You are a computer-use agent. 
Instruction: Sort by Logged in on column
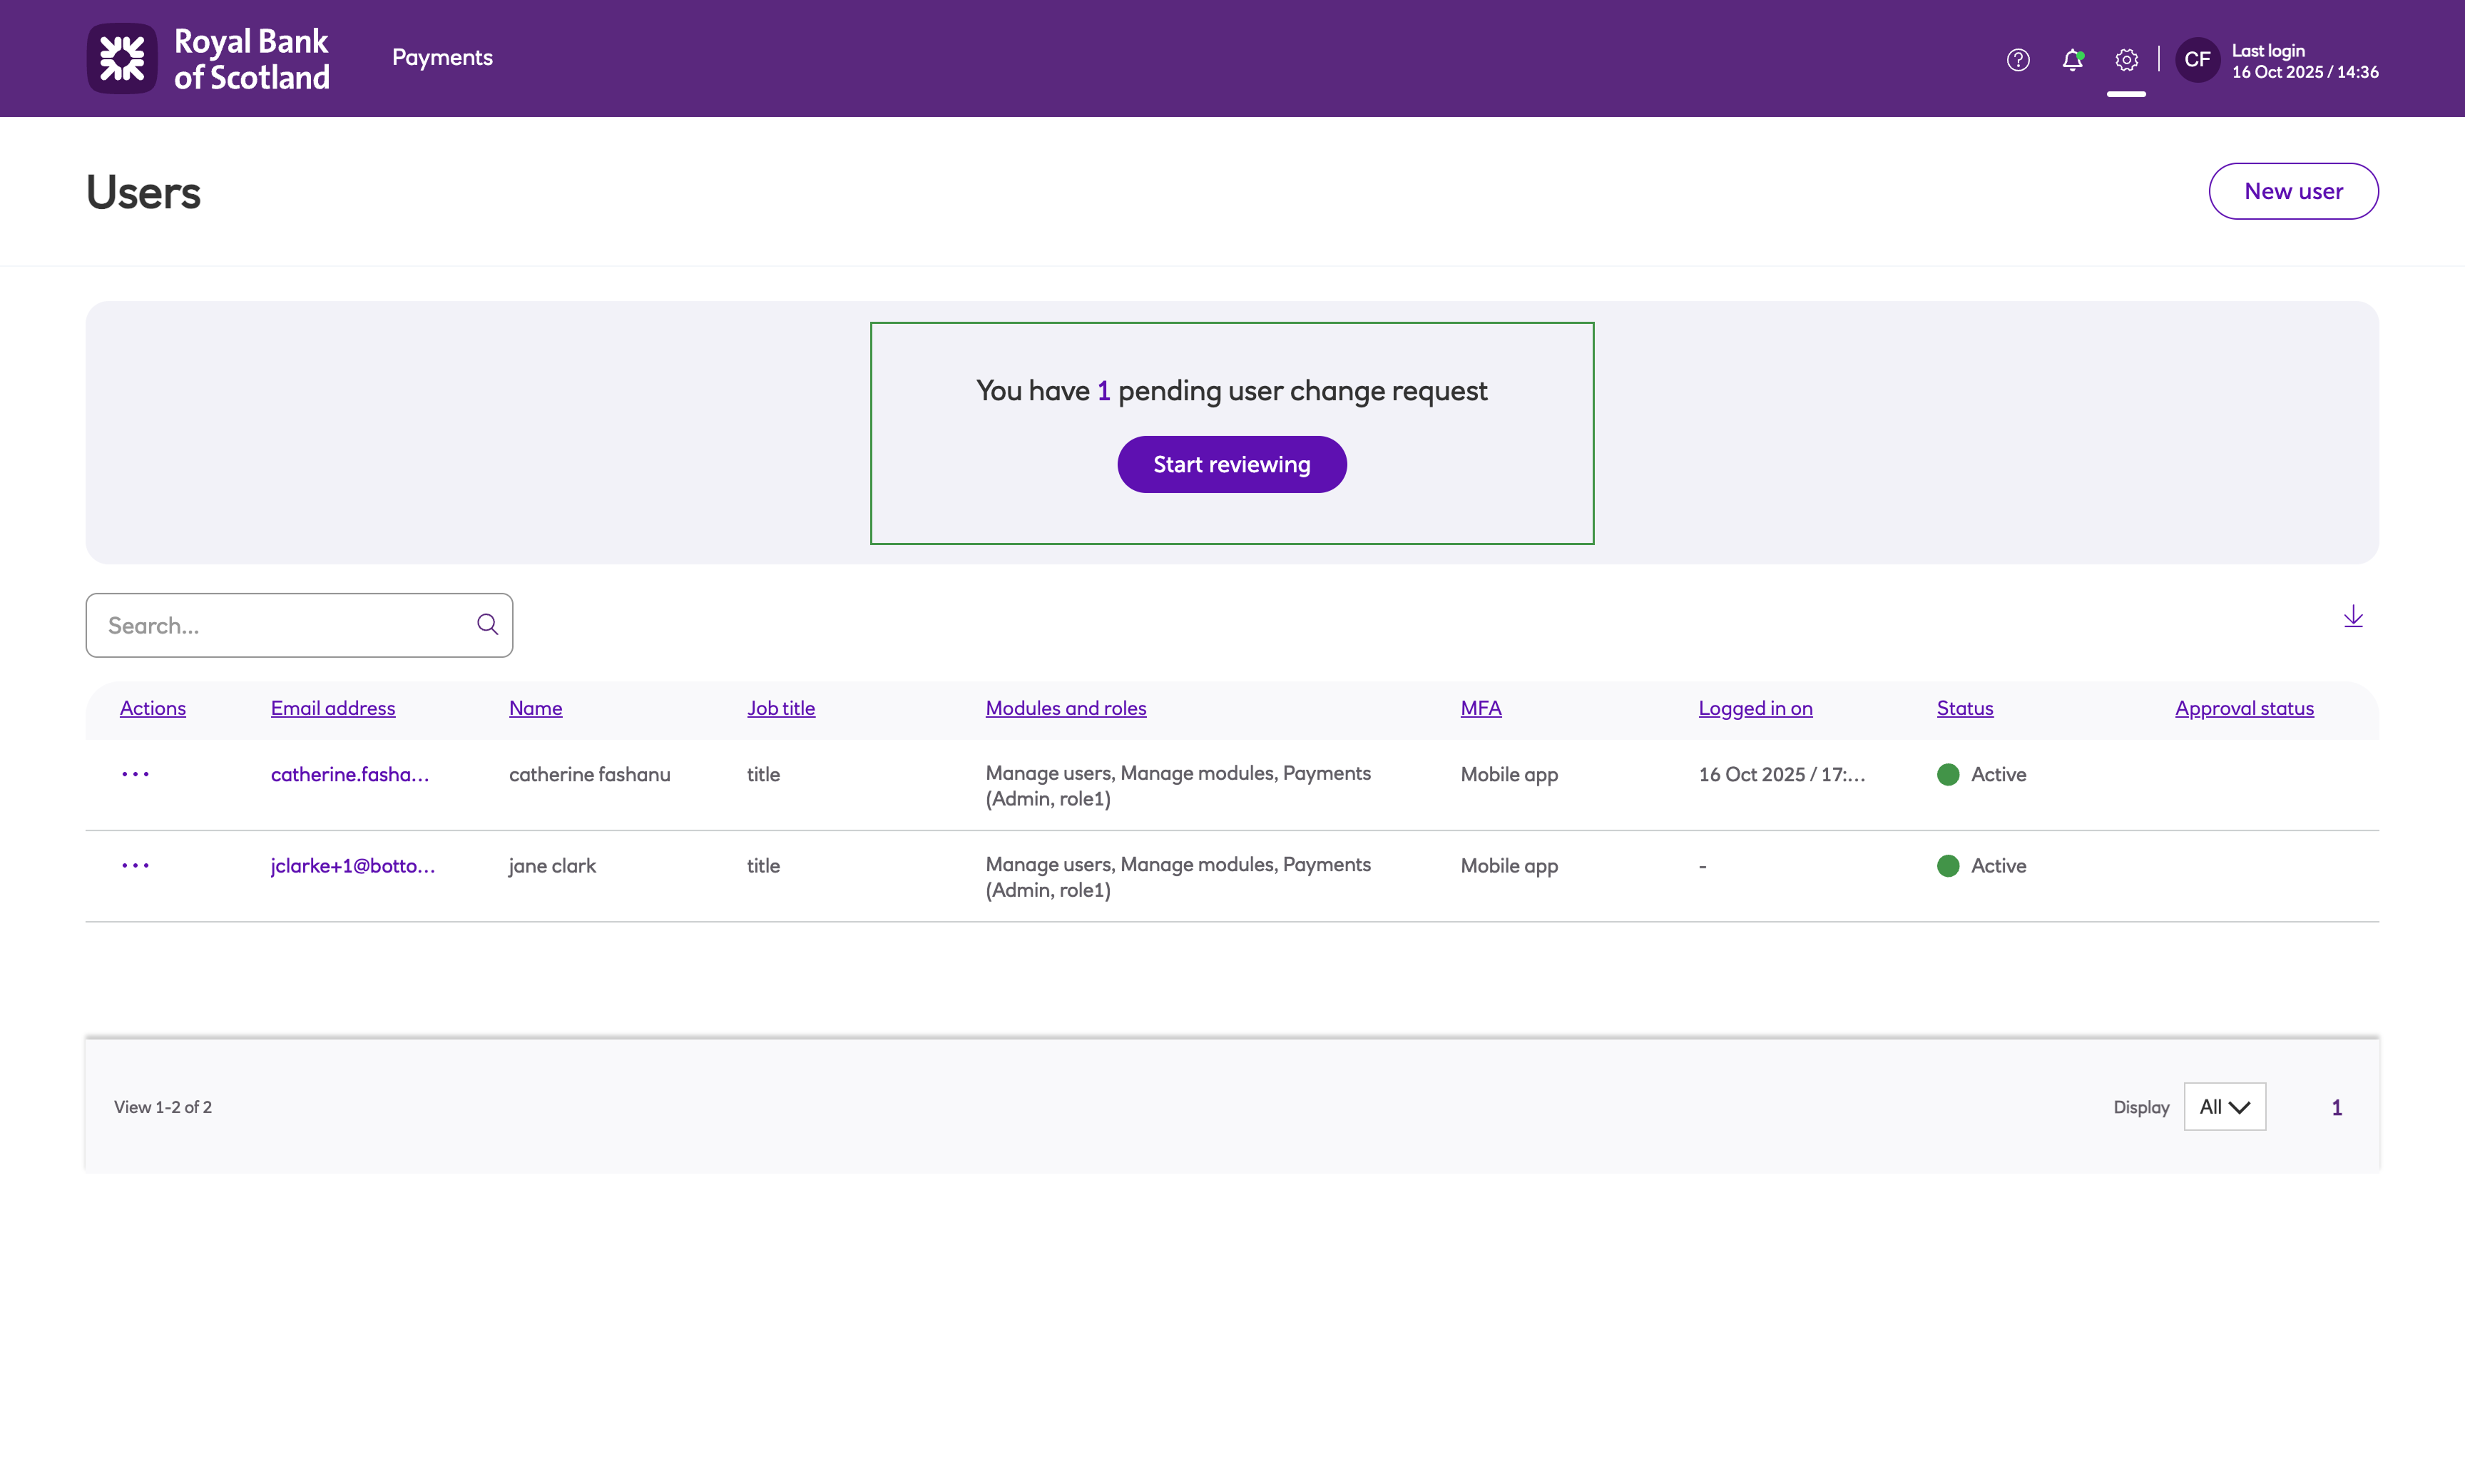(1755, 708)
